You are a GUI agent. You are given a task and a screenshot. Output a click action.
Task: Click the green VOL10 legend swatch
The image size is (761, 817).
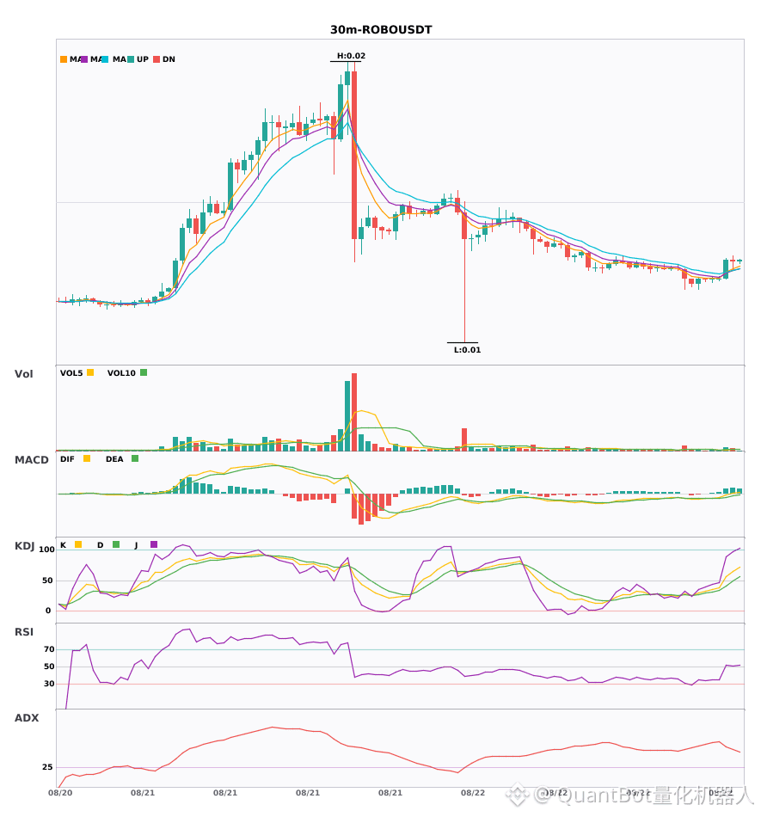144,372
